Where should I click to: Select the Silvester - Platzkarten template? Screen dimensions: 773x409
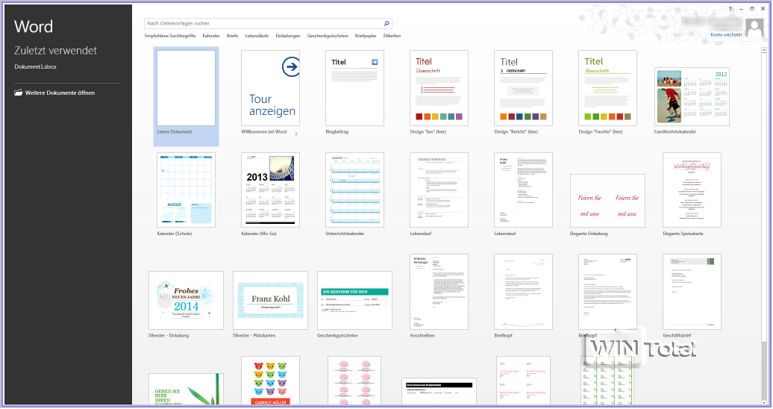pos(270,300)
